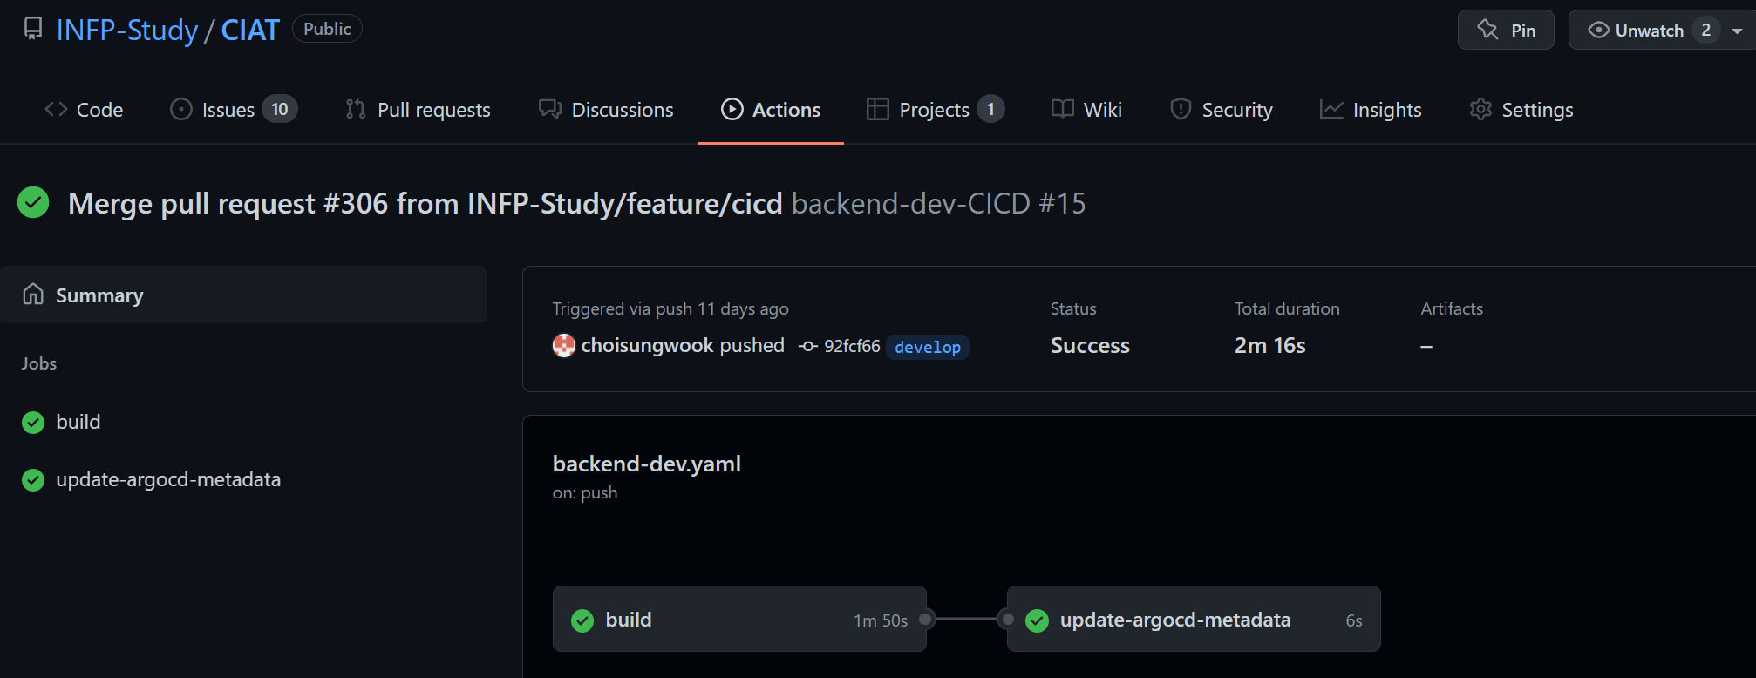Click the Wiki open-book icon
The height and width of the screenshot is (678, 1756).
pyautogui.click(x=1062, y=109)
